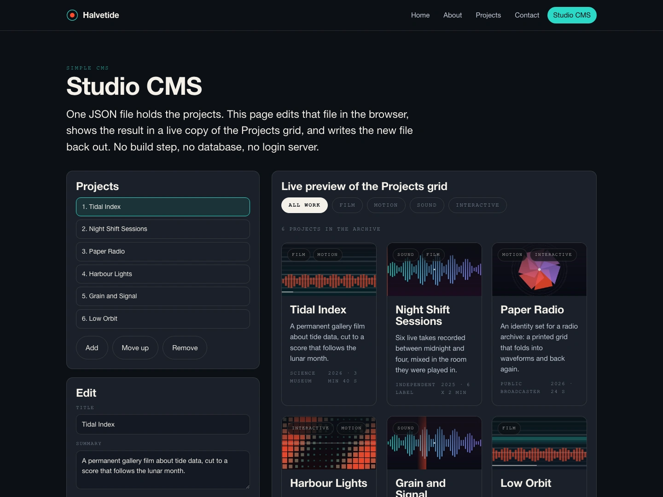Open the Contact page
The height and width of the screenshot is (497, 663).
point(527,15)
